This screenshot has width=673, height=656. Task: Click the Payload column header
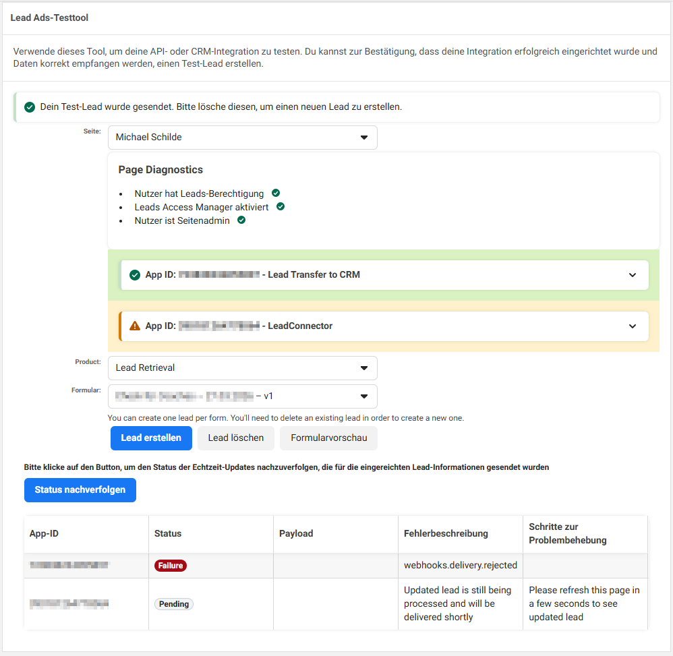click(x=296, y=533)
